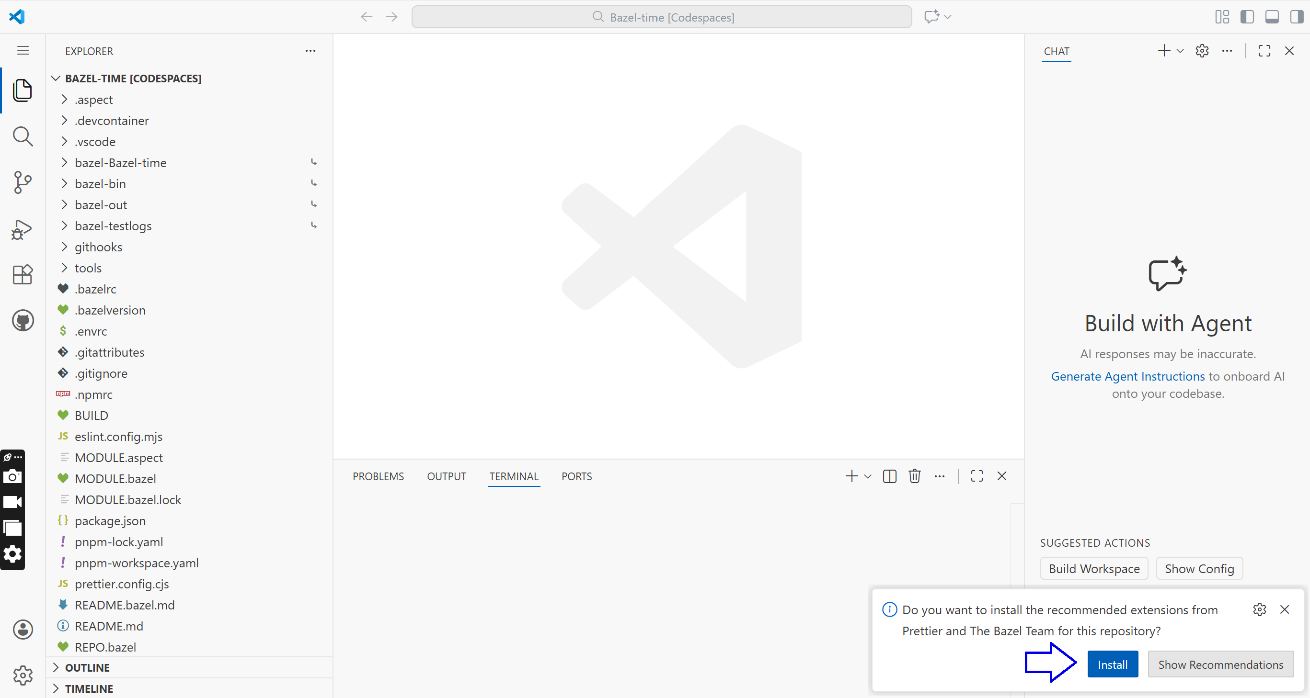Toggle the primary side bar visibility

coord(1247,17)
